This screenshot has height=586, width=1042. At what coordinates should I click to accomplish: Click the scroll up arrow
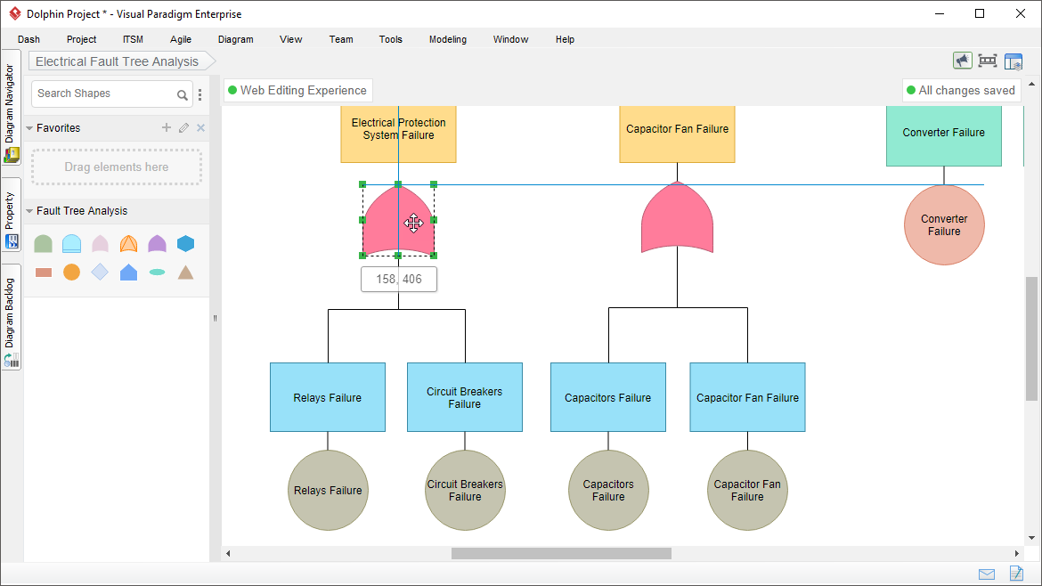1031,85
